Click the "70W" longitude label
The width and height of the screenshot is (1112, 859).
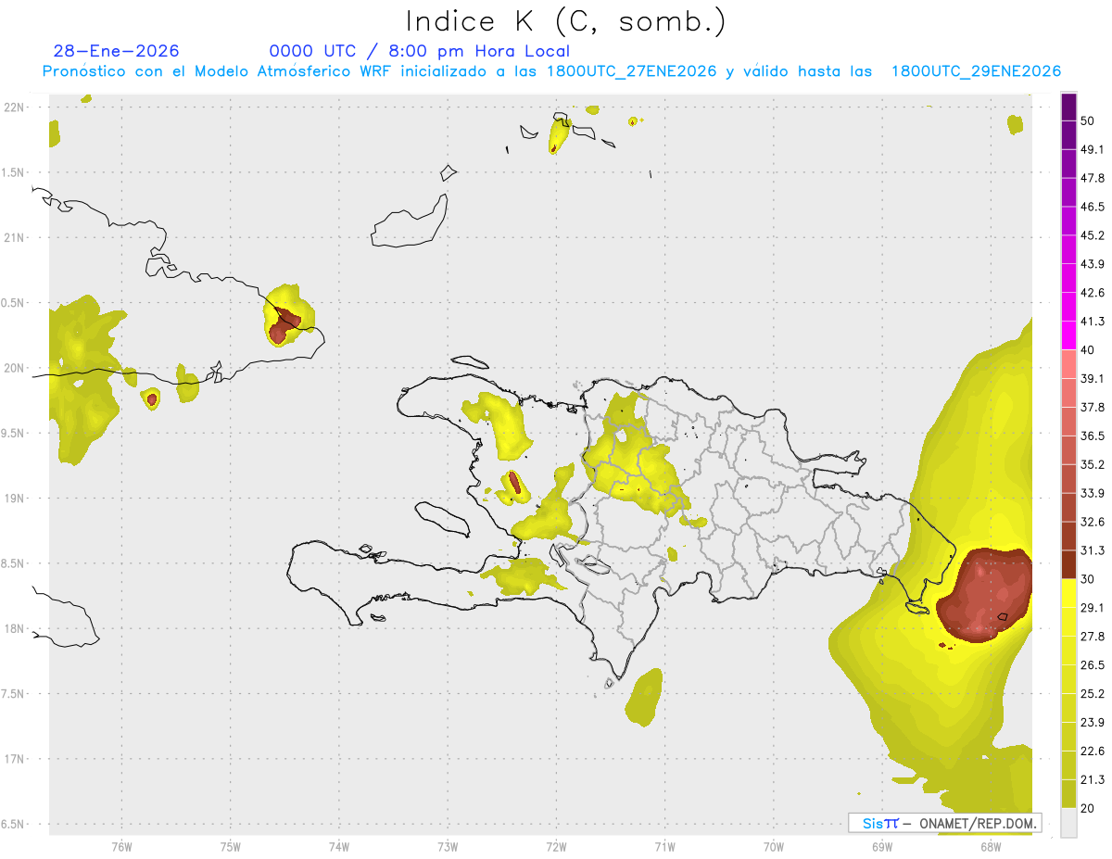773,847
